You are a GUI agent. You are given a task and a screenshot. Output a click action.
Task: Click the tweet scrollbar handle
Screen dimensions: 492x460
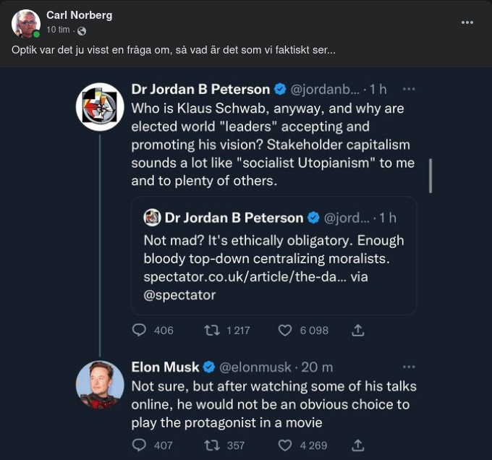click(430, 175)
